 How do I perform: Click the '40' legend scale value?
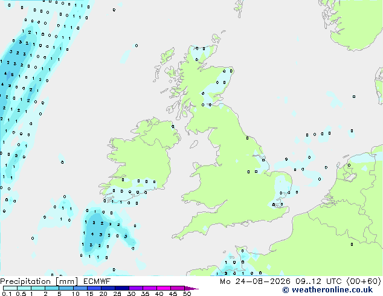[x=159, y=294]
